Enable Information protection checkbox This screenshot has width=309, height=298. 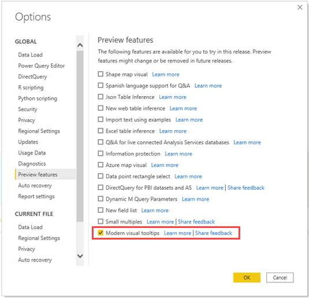pyautogui.click(x=100, y=153)
